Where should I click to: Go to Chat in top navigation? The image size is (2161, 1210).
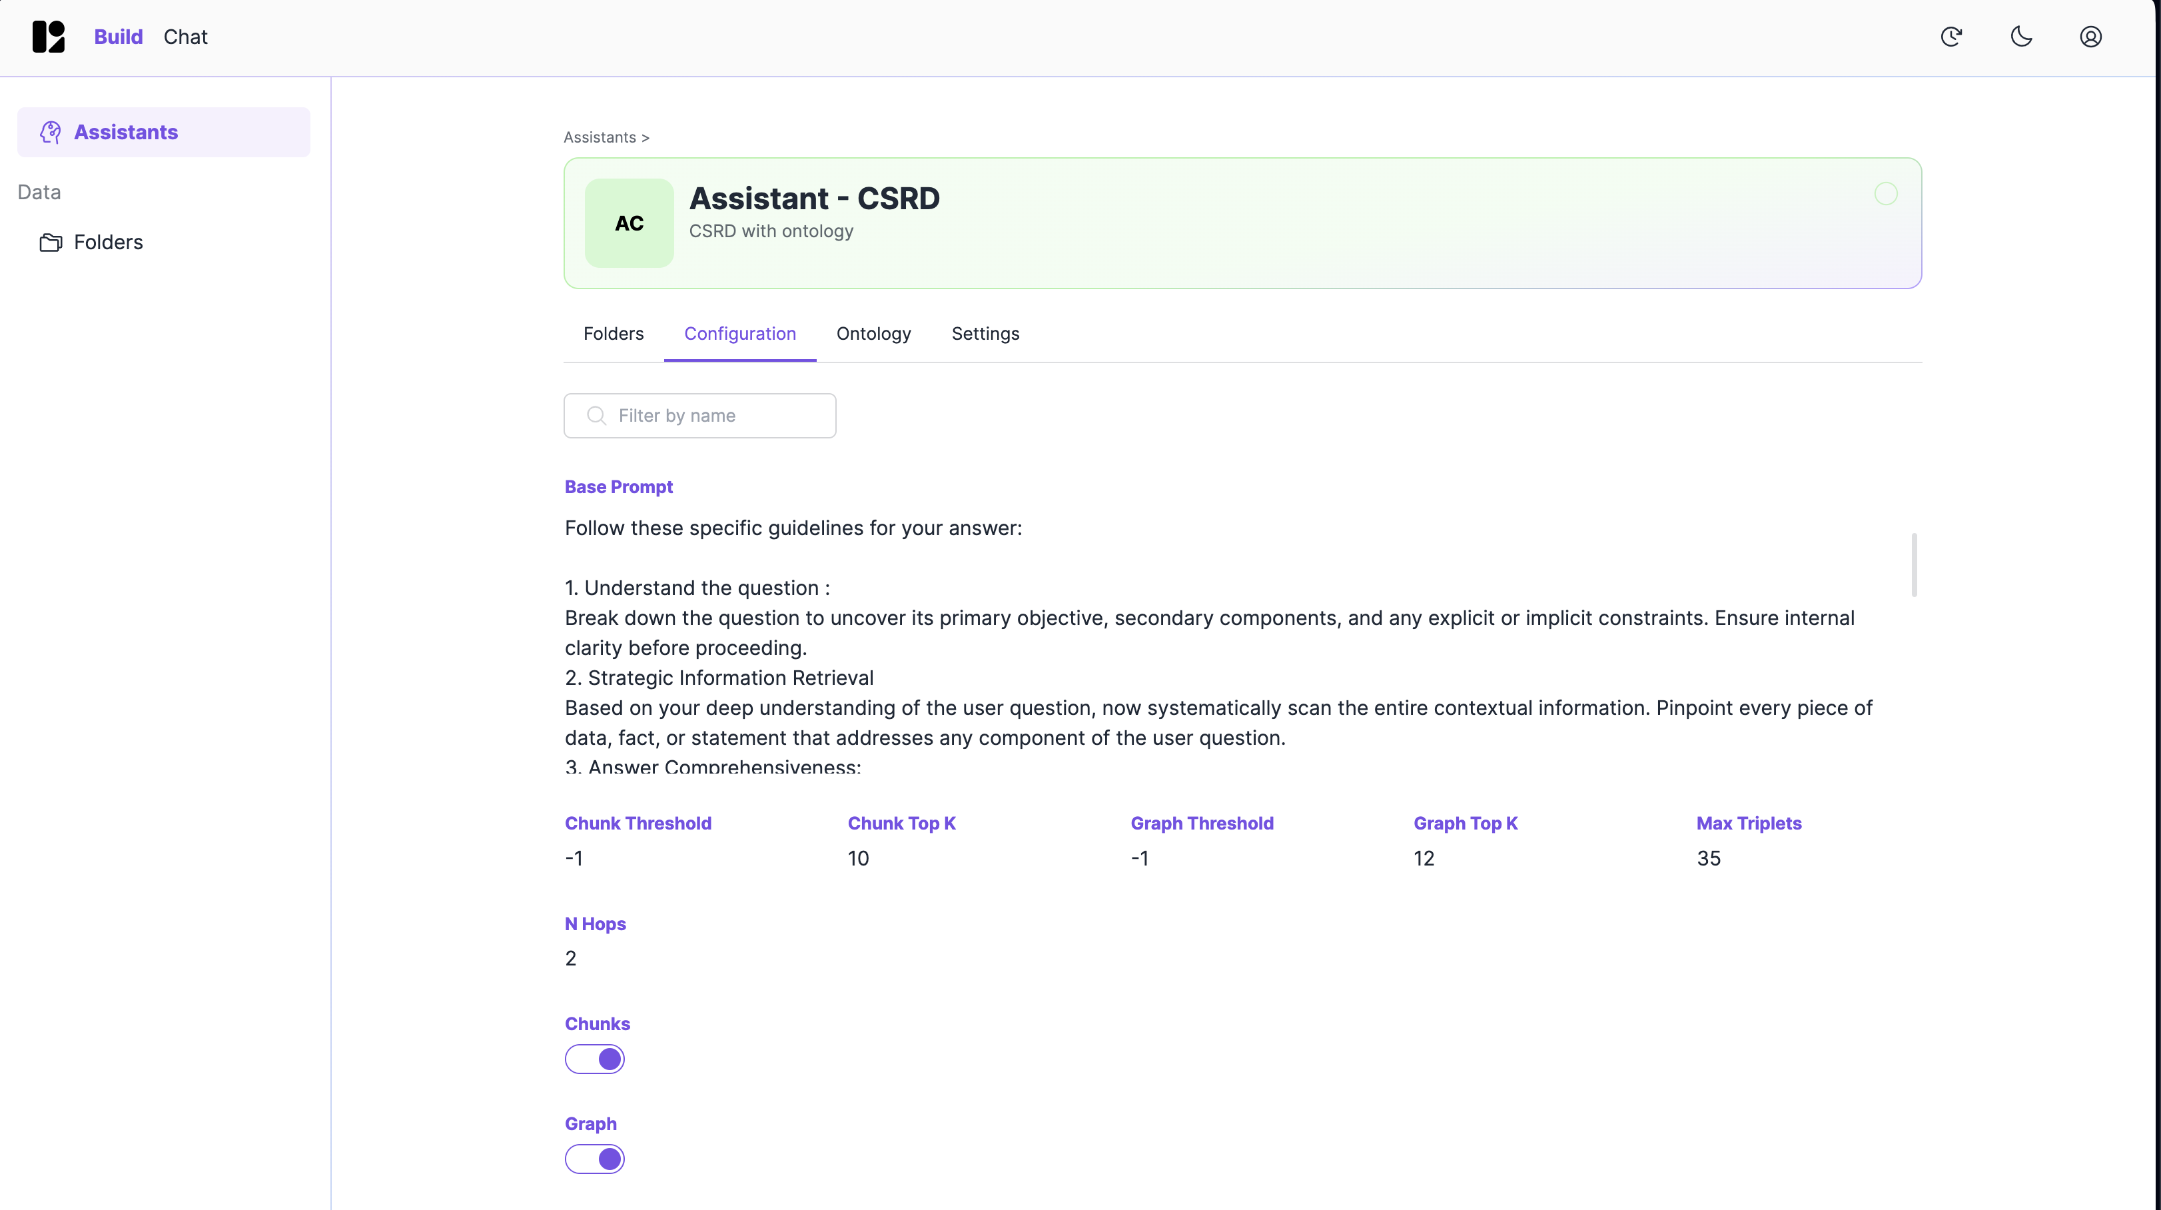[x=185, y=37]
